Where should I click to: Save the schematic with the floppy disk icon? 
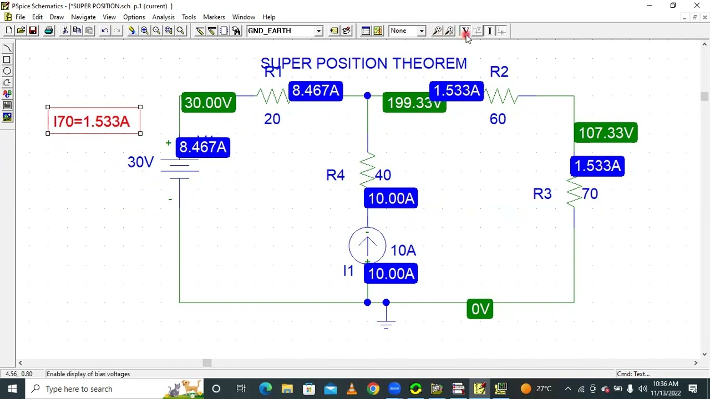tap(33, 31)
